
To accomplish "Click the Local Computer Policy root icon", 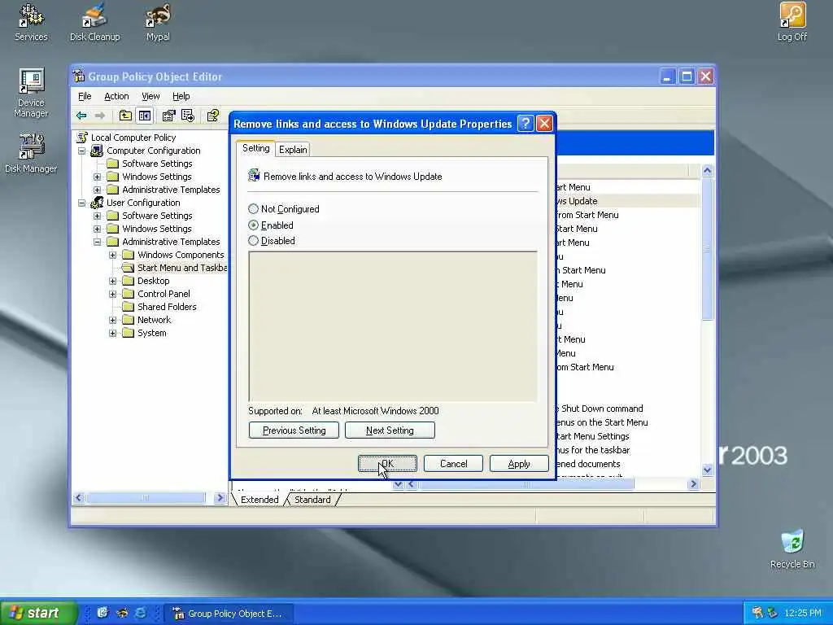I will point(82,137).
